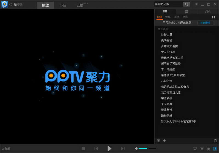Mute audio with the speaker icon
Viewport: 219px width, 153px height.
click(136, 149)
